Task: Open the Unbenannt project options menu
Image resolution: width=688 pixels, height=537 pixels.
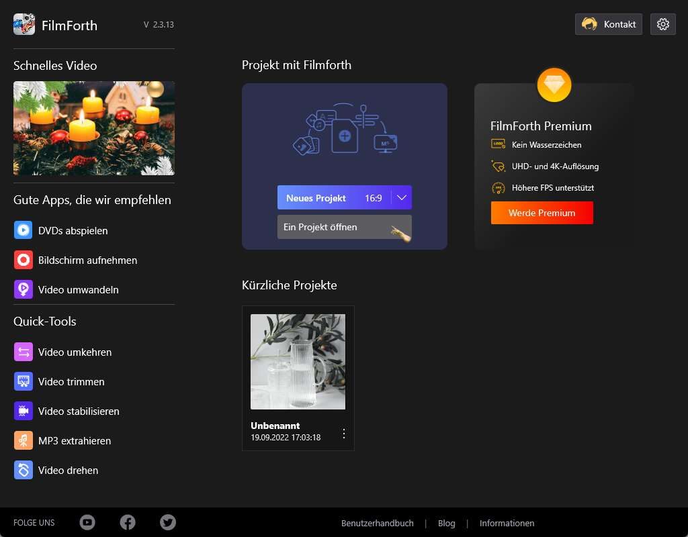Action: [x=343, y=434]
